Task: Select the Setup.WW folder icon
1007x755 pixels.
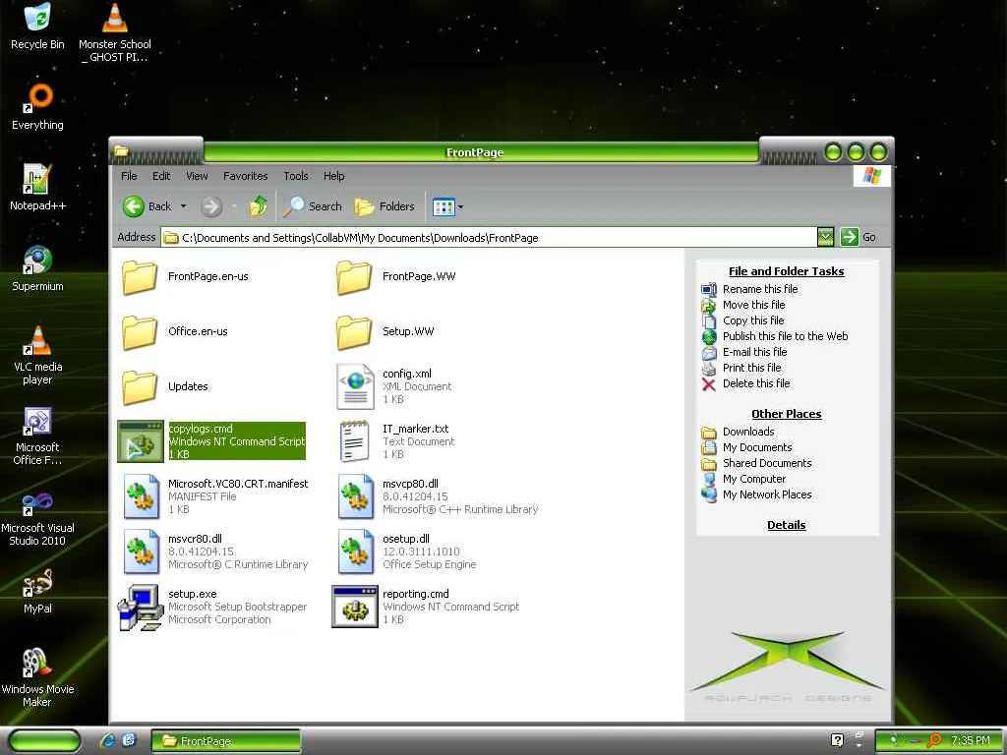Action: pos(354,332)
